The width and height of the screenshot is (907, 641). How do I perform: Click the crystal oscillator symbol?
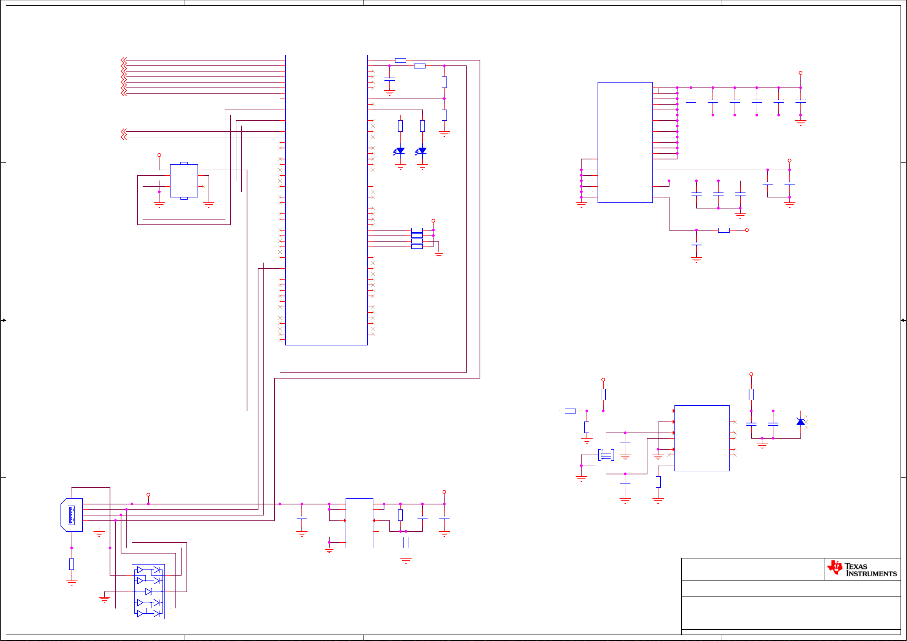pos(606,455)
